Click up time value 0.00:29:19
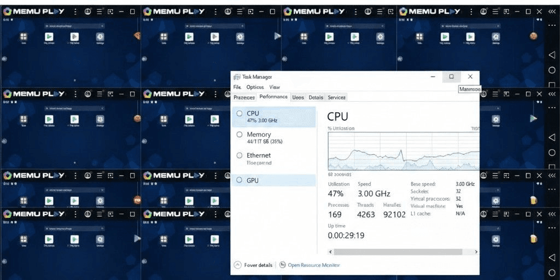560x280 pixels. [346, 236]
